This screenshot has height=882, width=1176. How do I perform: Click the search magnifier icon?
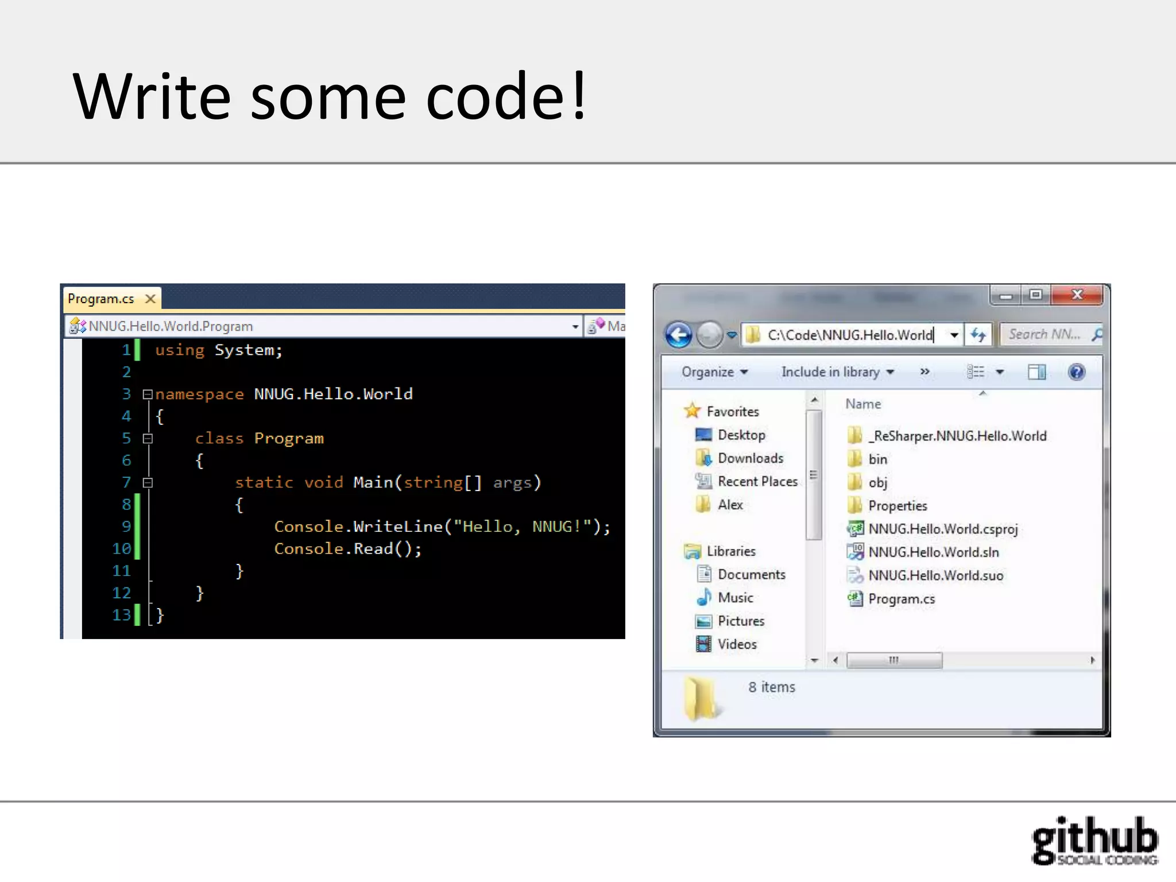pyautogui.click(x=1097, y=335)
